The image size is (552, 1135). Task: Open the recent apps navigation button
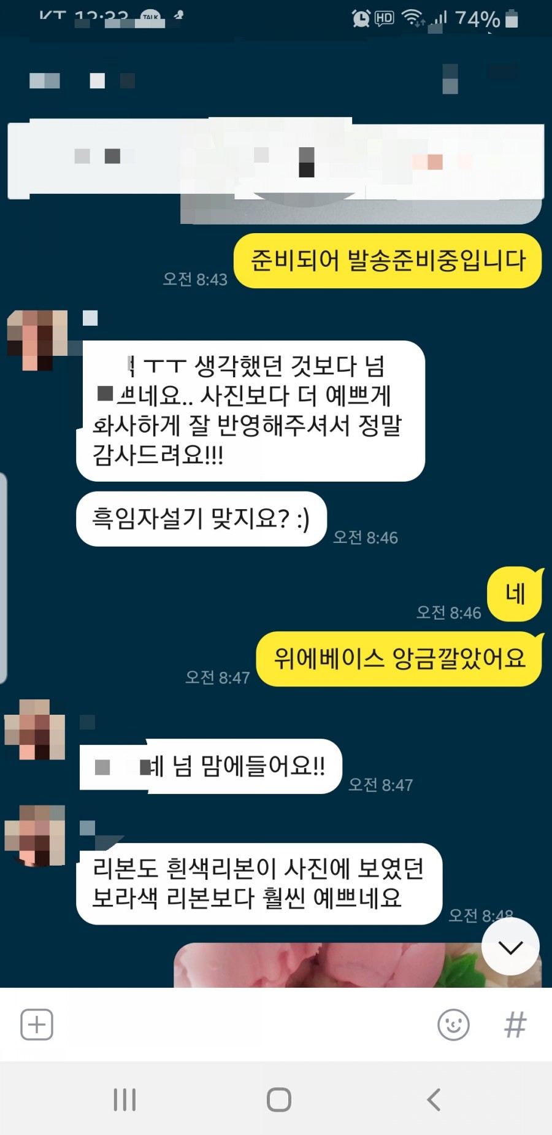tap(125, 1099)
